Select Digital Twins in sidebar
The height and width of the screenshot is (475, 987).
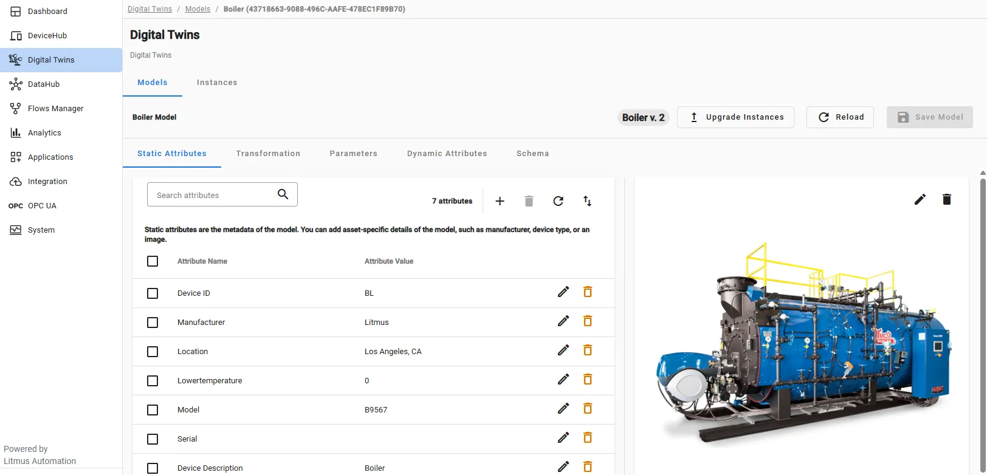coord(61,60)
